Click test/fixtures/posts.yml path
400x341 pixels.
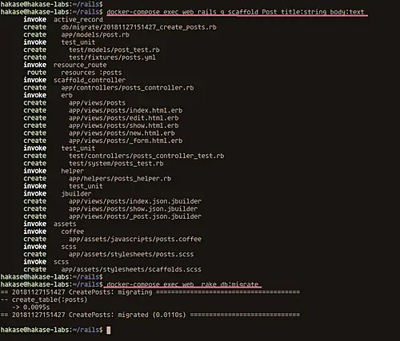pyautogui.click(x=112, y=57)
